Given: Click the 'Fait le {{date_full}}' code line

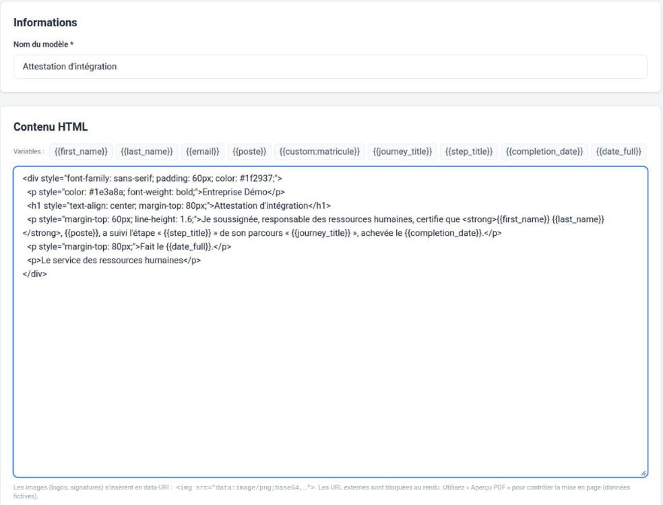Looking at the screenshot, I should click(x=129, y=247).
